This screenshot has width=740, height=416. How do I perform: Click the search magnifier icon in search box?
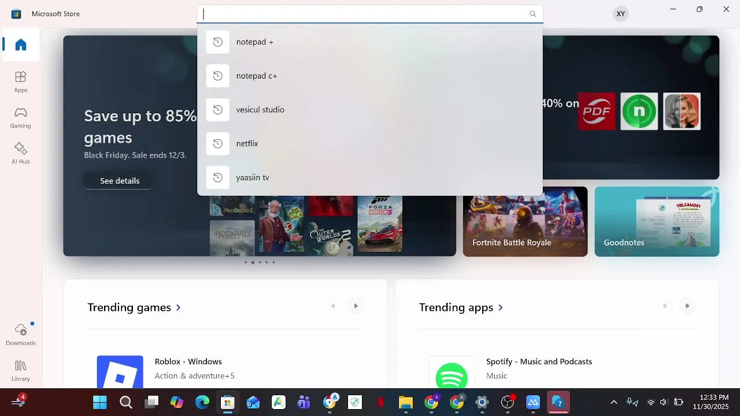(533, 14)
